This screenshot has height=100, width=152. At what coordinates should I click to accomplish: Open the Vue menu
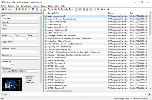click(17, 6)
